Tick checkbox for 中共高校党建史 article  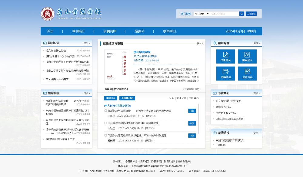[105, 123]
